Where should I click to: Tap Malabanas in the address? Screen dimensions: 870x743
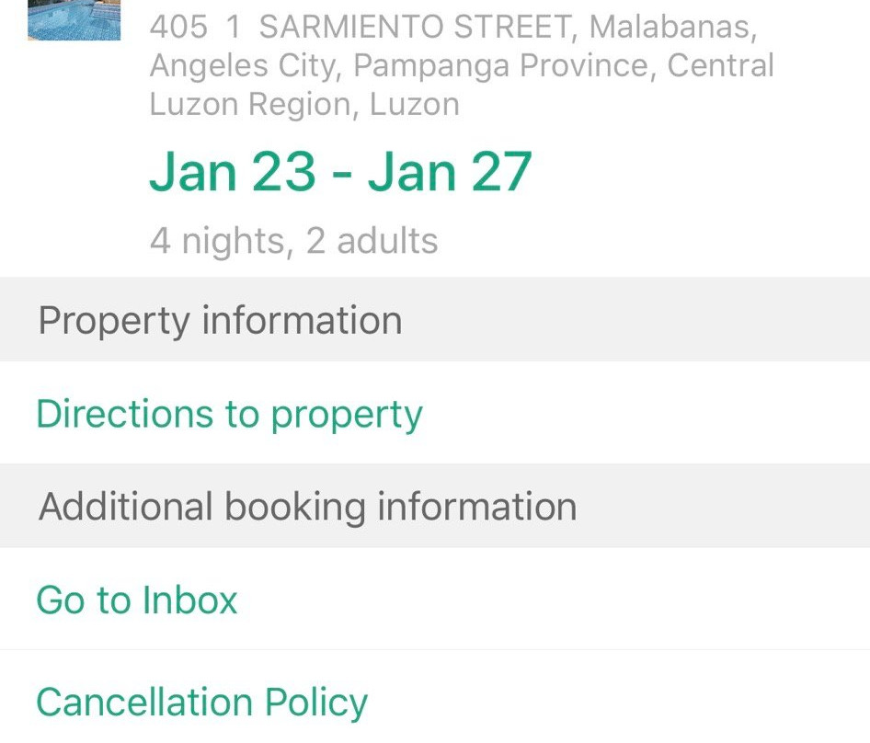(x=673, y=28)
